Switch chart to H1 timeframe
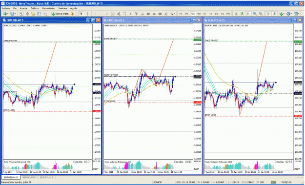This screenshot has height=185, width=305. (x=204, y=14)
